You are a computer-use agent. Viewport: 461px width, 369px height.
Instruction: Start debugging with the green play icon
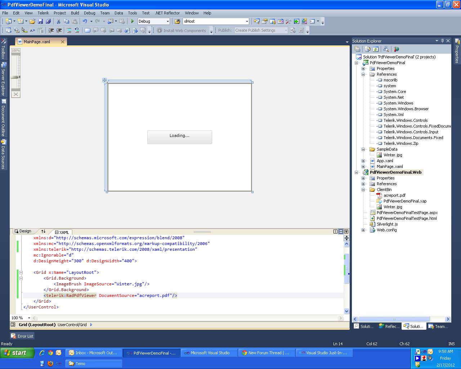tap(133, 22)
